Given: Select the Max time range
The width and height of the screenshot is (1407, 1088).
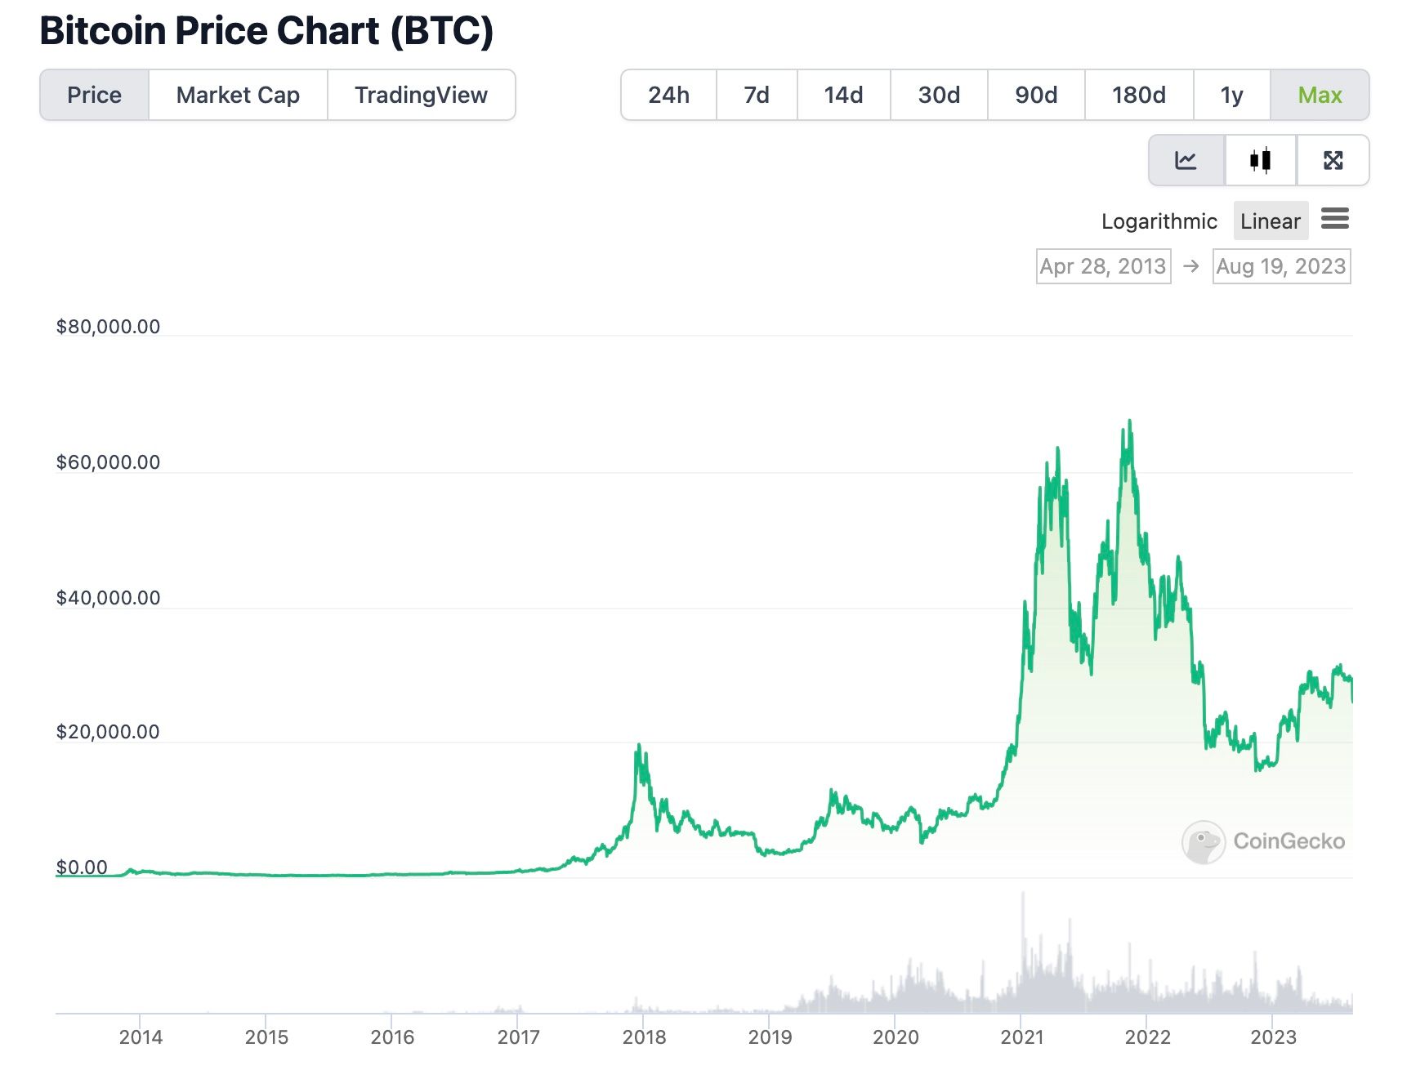Looking at the screenshot, I should 1320,96.
